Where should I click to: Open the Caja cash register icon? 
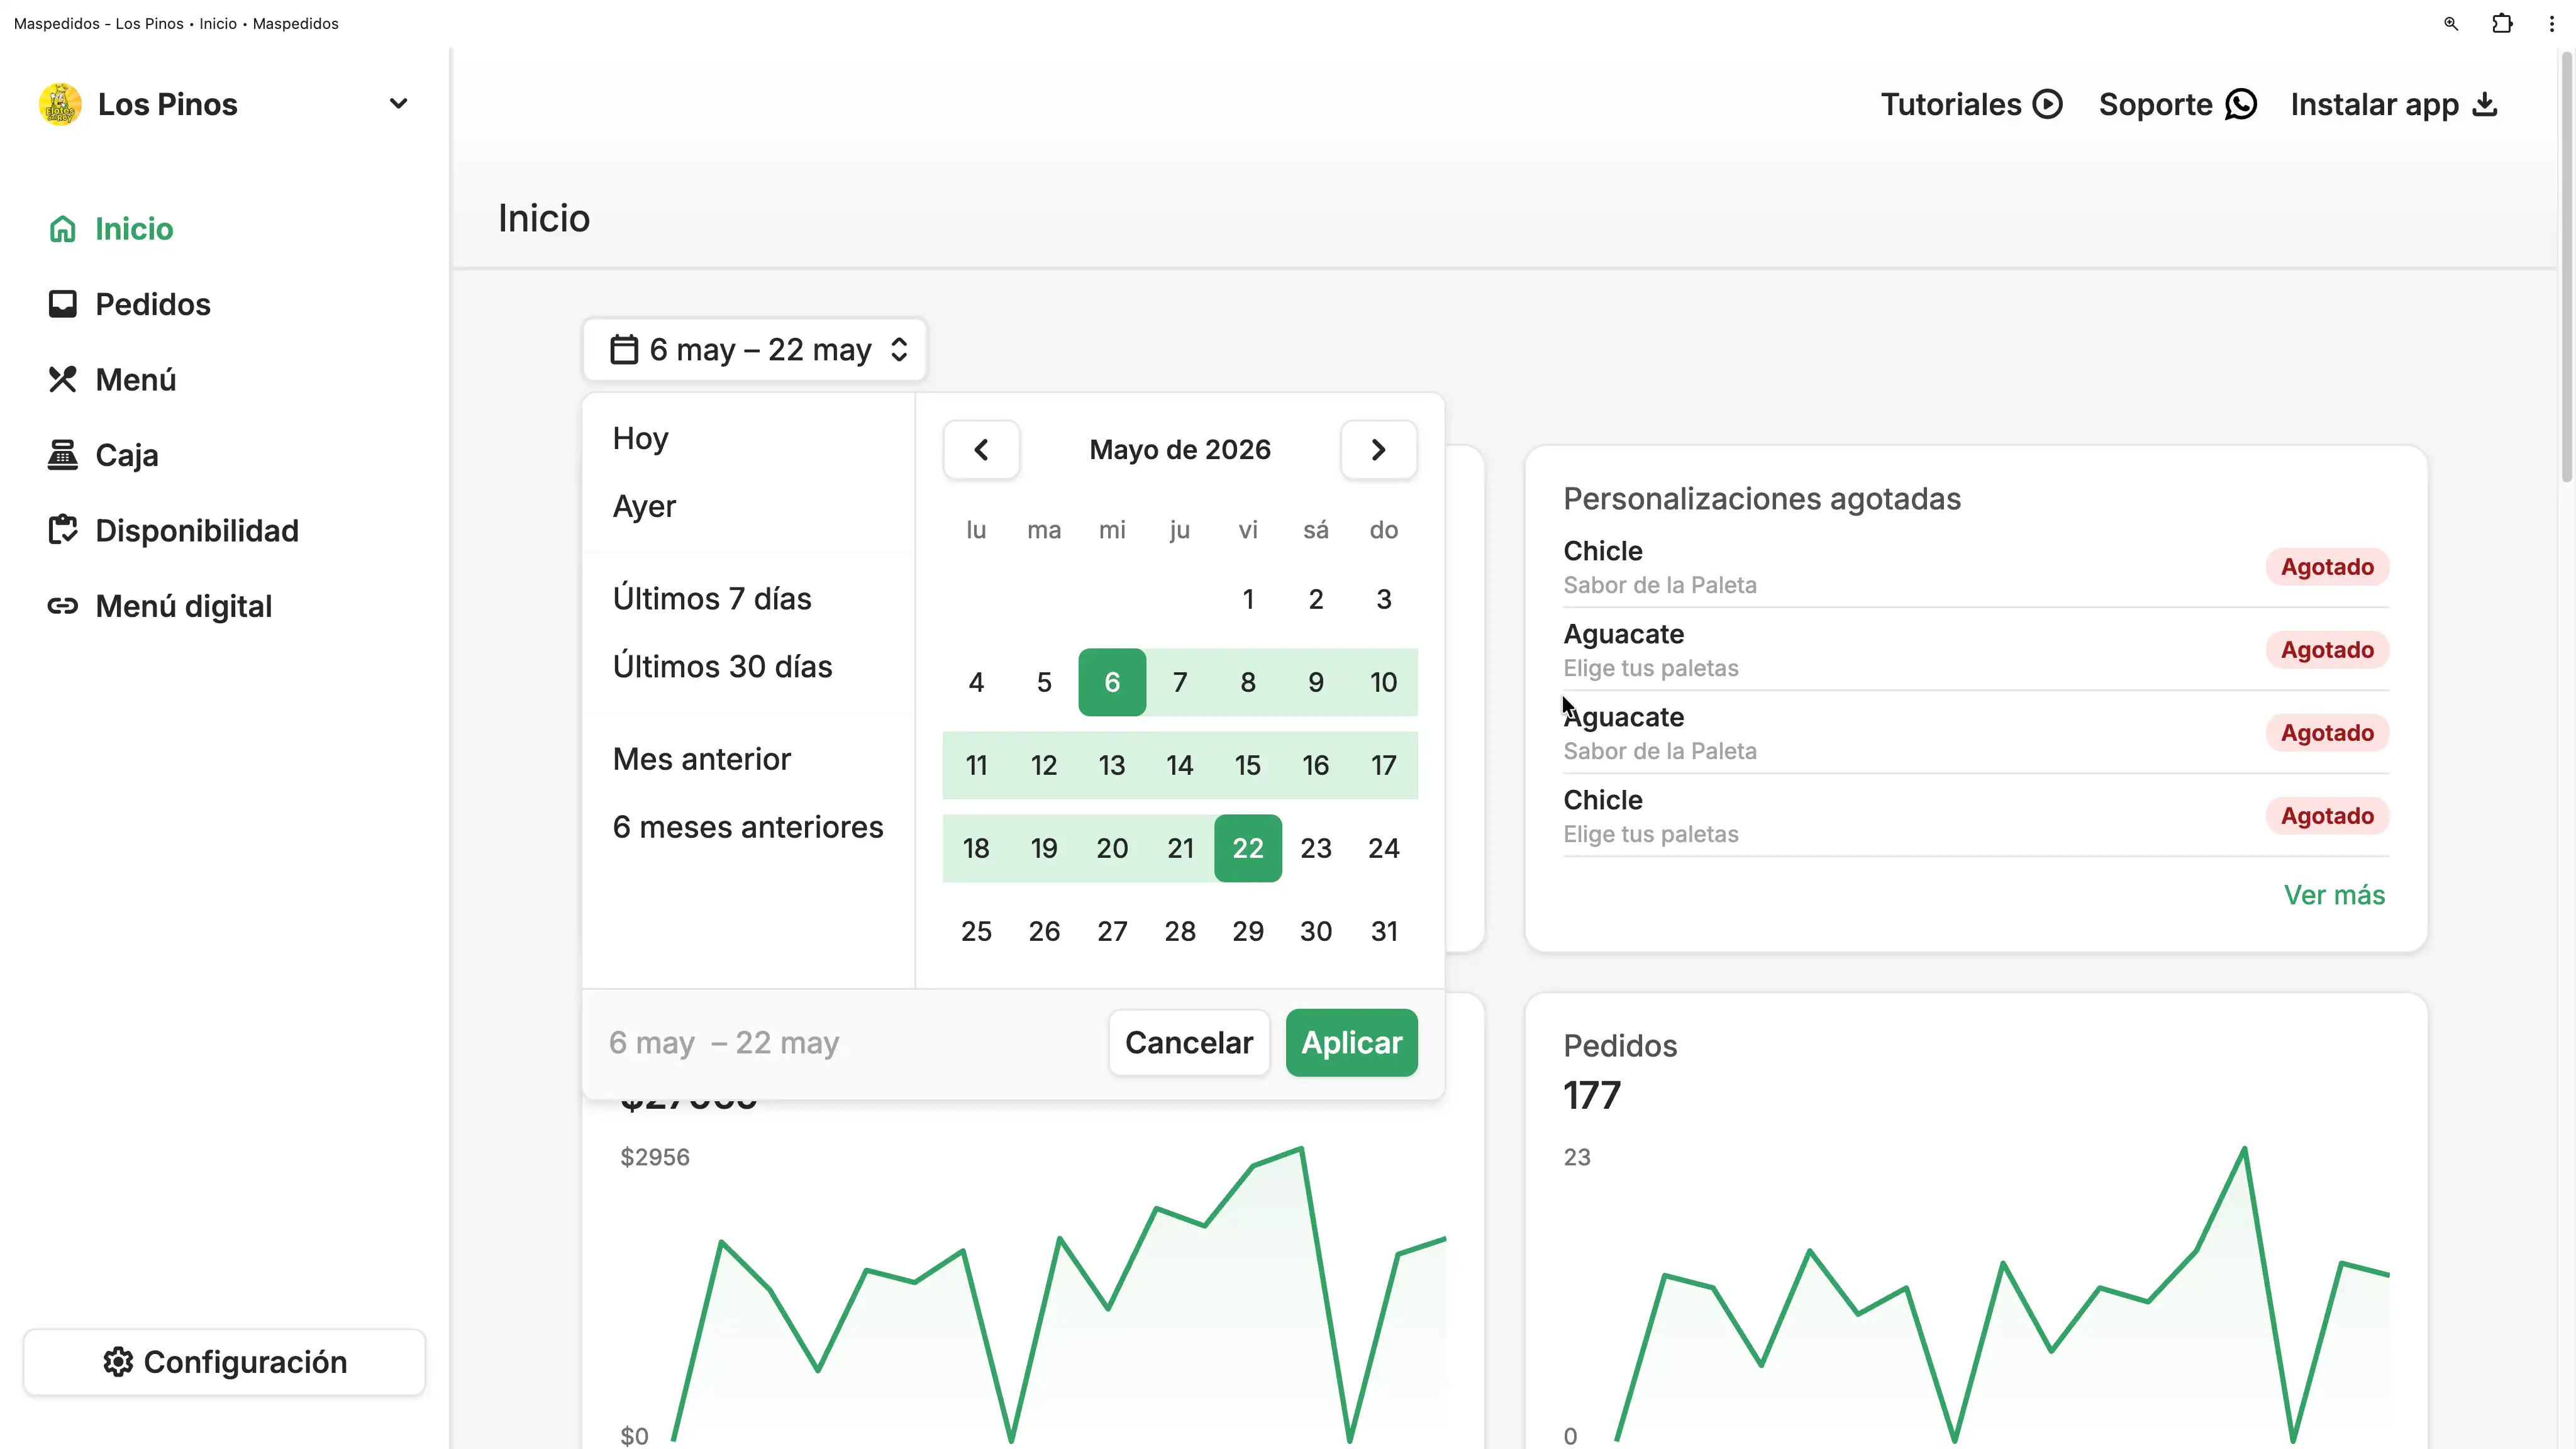pyautogui.click(x=62, y=455)
